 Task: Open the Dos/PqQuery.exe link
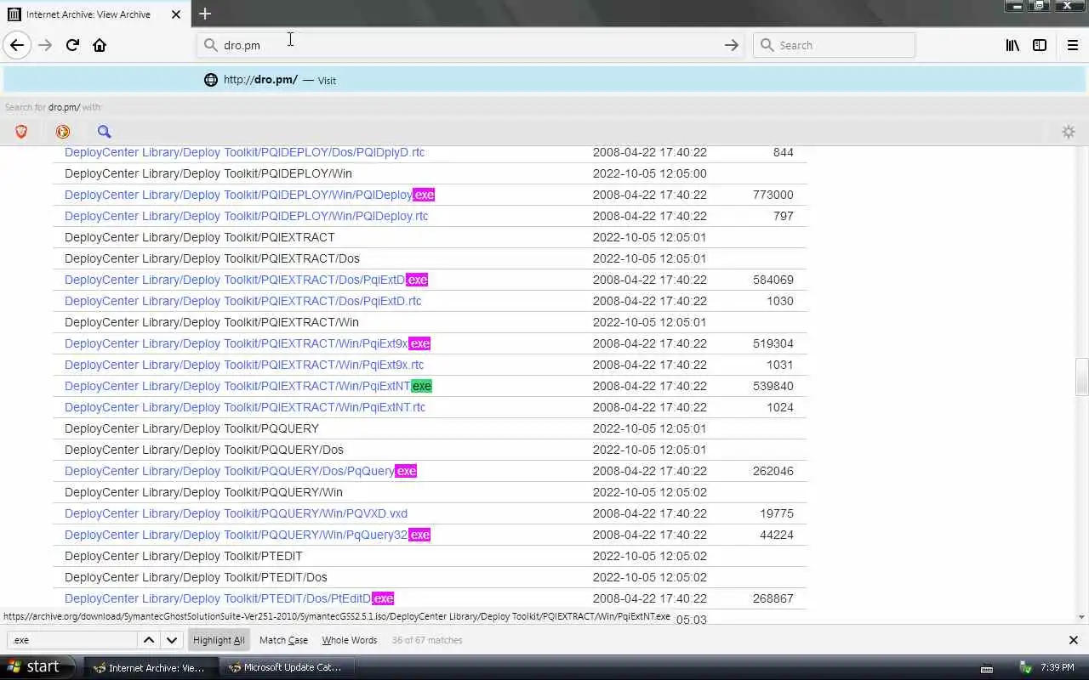coord(241,471)
